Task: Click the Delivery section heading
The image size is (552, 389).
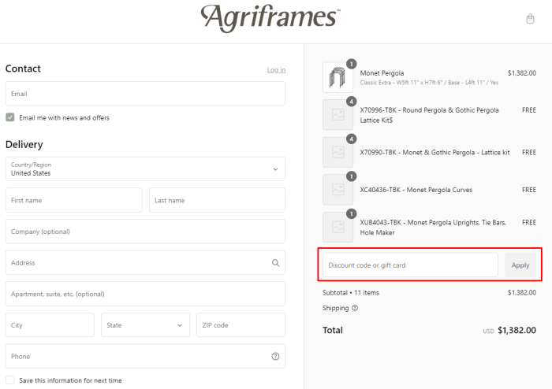Action: coord(24,144)
